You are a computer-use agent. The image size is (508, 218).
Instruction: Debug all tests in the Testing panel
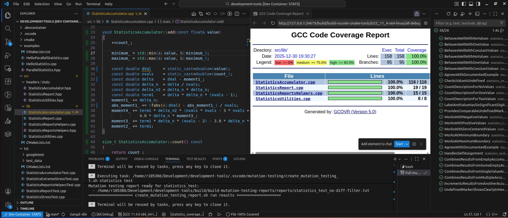point(463,14)
